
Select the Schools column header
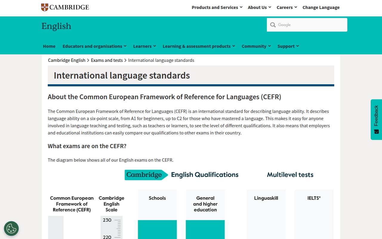pos(157,198)
